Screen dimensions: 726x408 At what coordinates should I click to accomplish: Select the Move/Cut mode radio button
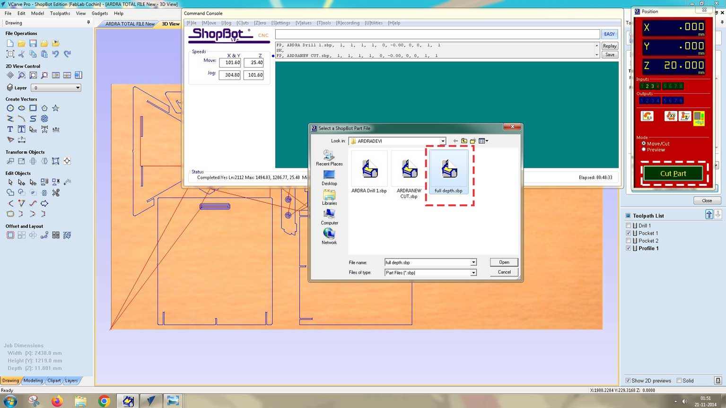644,143
